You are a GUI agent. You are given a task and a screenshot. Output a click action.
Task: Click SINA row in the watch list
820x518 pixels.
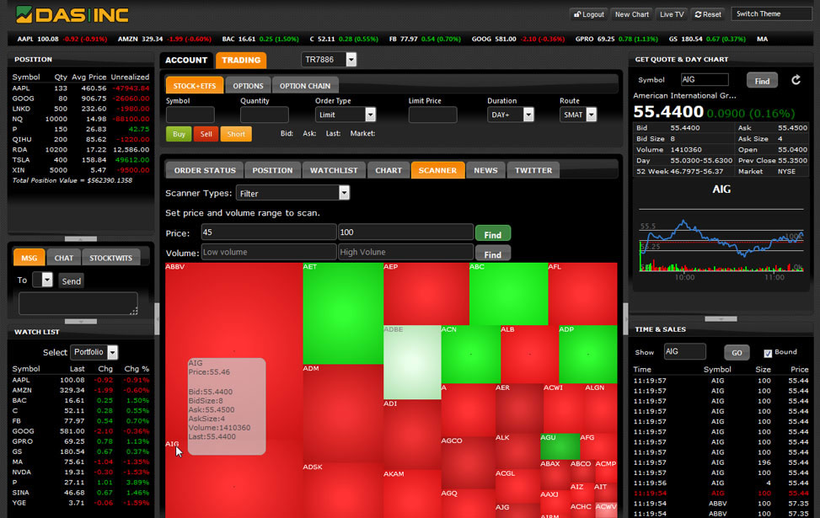(81, 493)
